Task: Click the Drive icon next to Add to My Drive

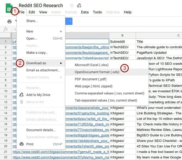Action: (22, 95)
